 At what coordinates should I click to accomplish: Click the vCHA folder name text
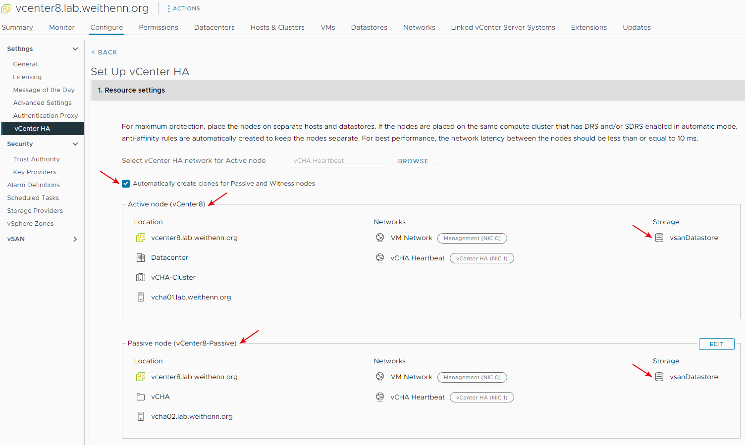tap(160, 396)
